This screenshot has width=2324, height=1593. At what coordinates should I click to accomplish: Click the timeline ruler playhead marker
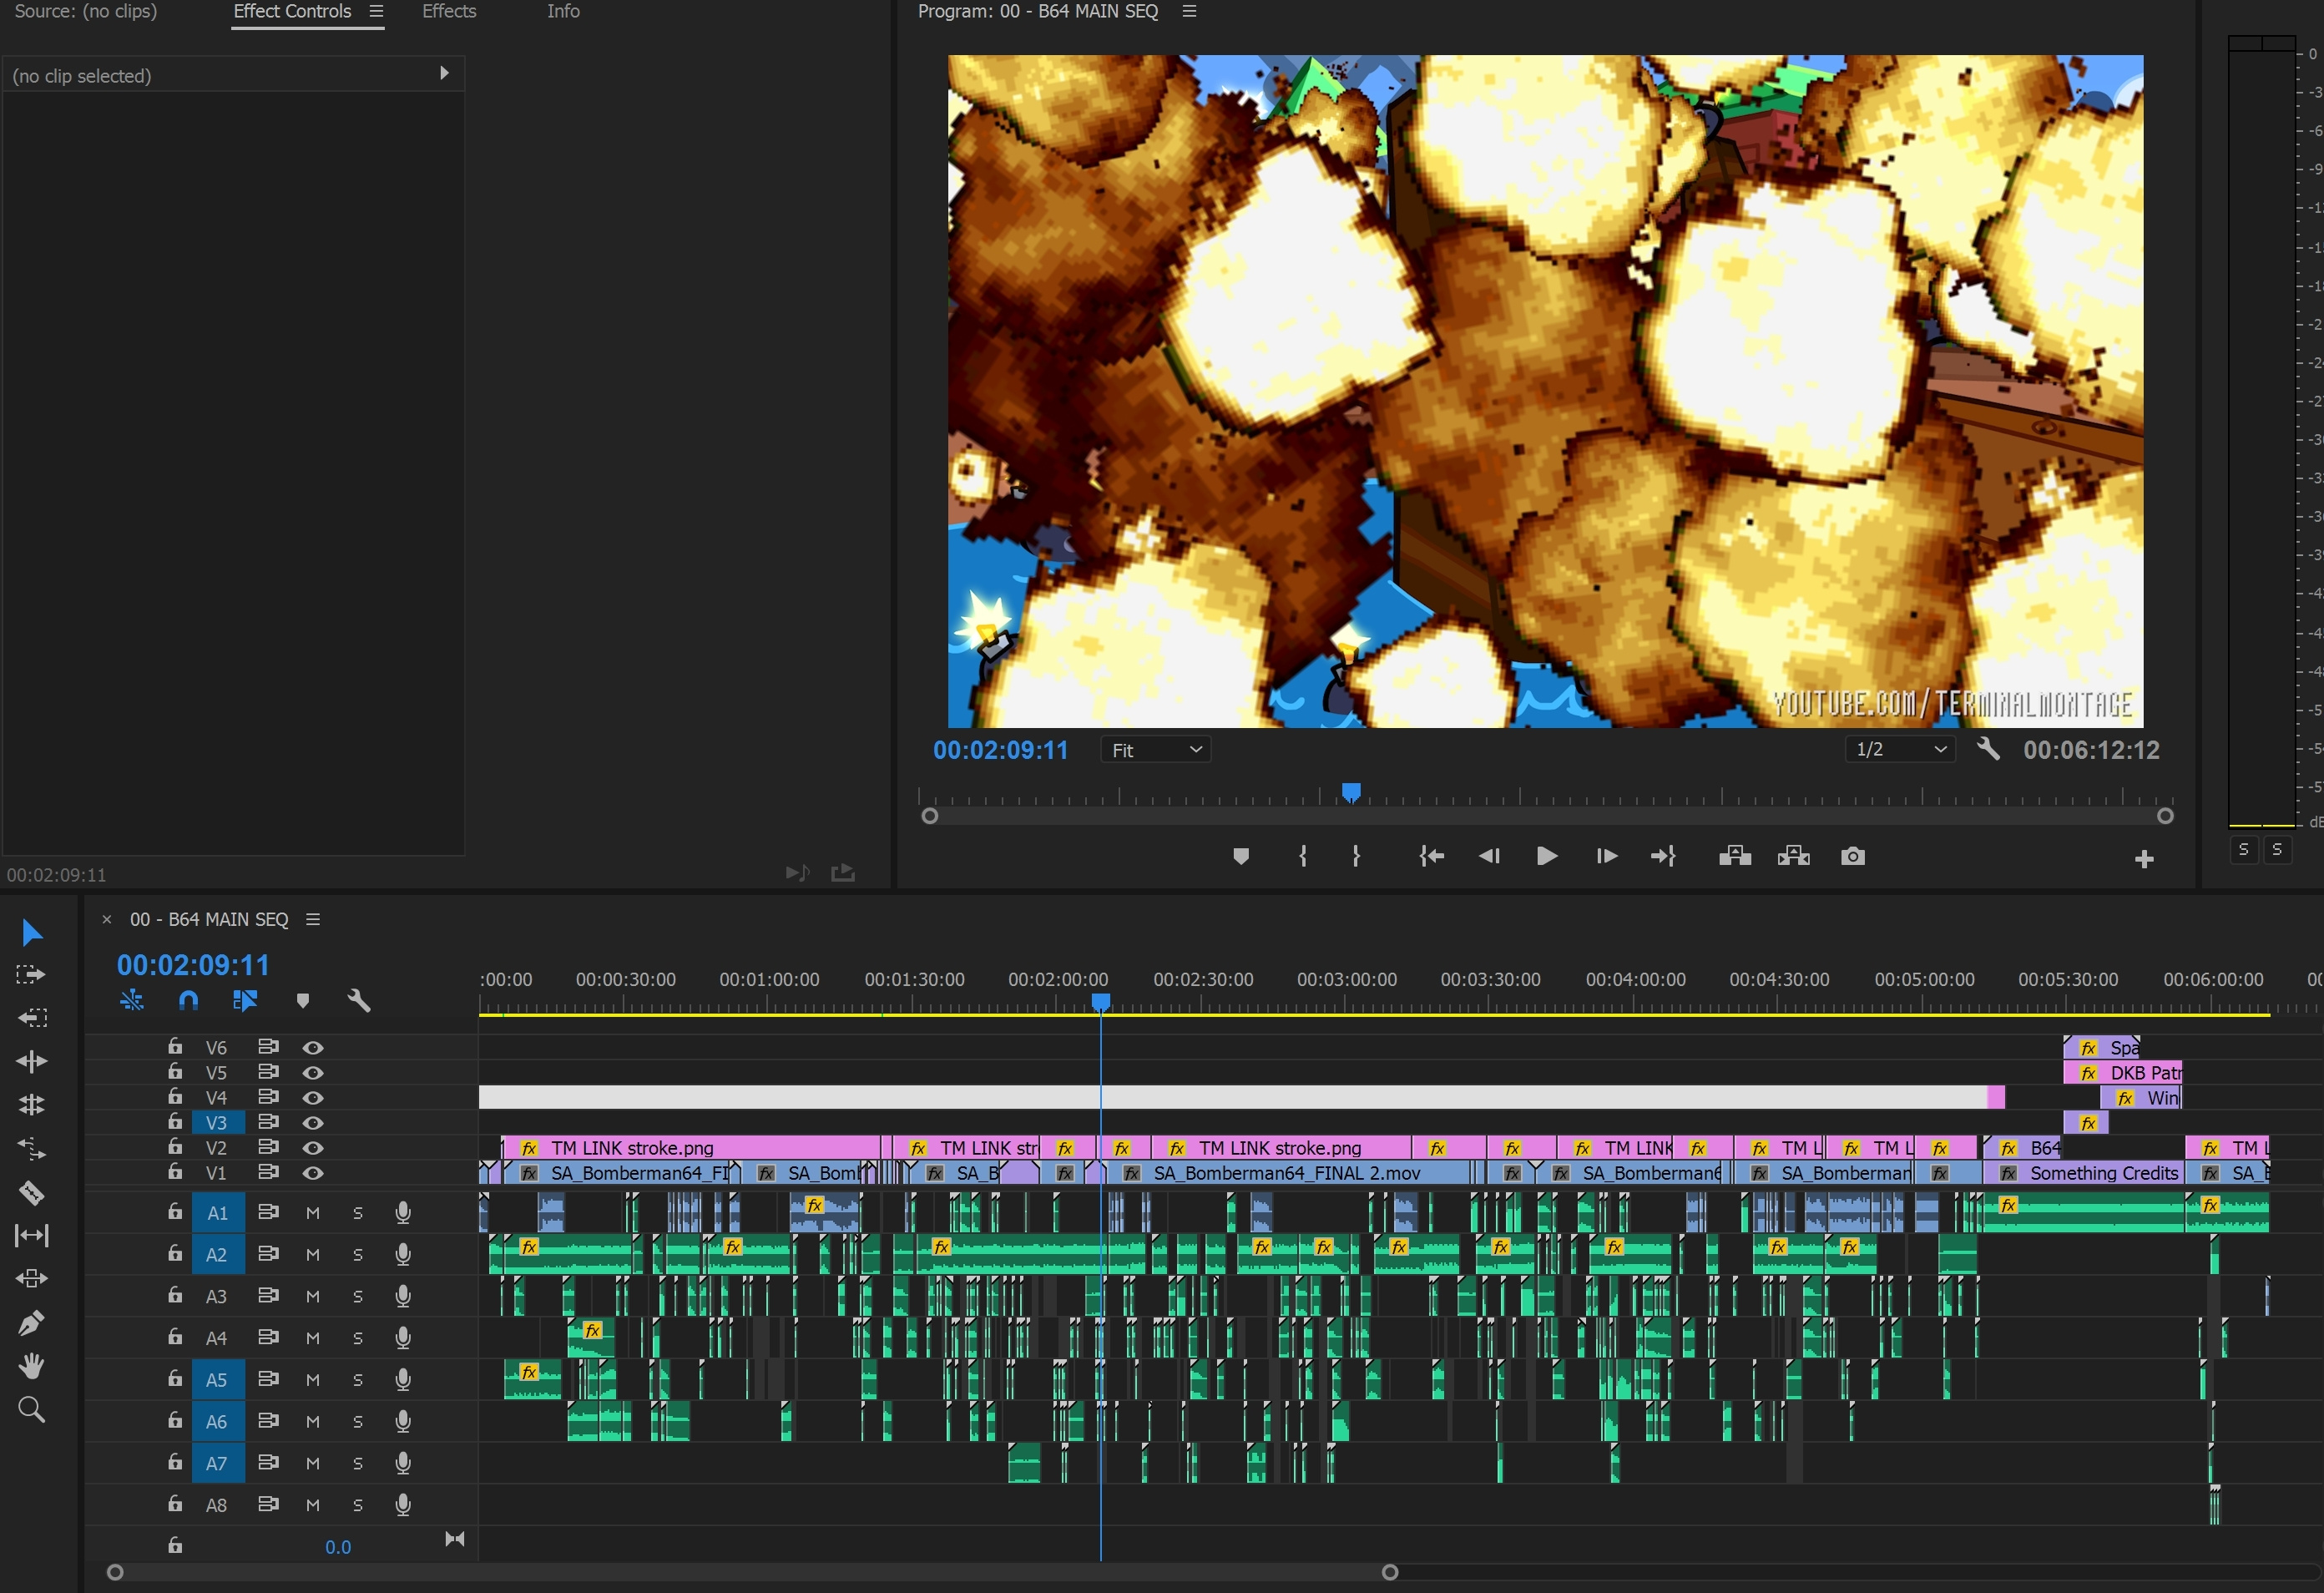(x=1101, y=1001)
